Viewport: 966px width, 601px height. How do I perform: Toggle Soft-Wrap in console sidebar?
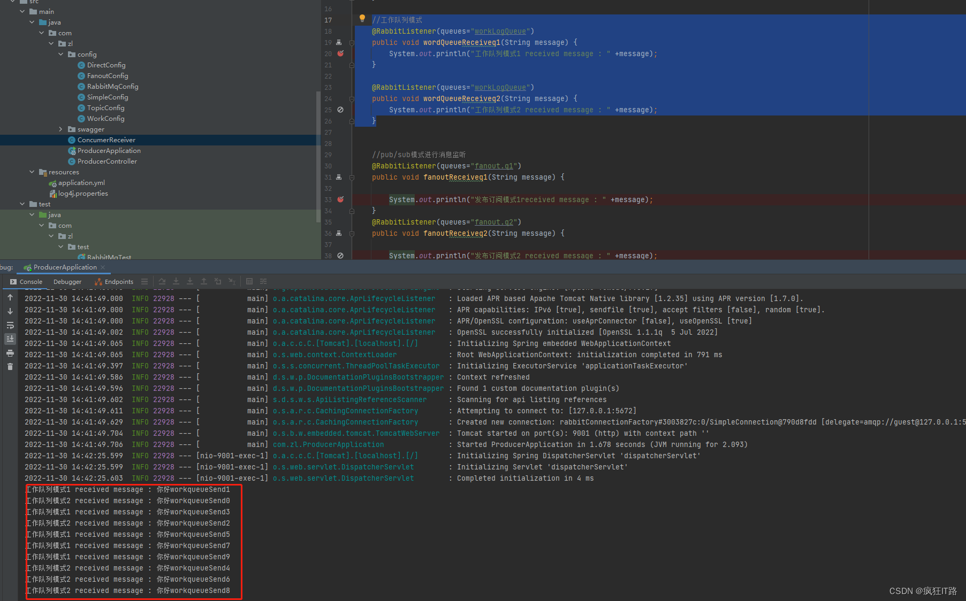pos(10,325)
